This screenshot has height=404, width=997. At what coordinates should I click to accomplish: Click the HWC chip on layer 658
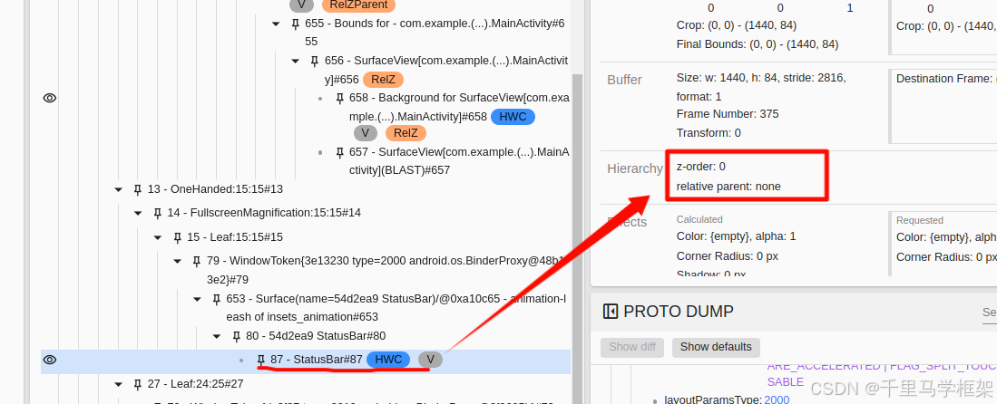513,117
